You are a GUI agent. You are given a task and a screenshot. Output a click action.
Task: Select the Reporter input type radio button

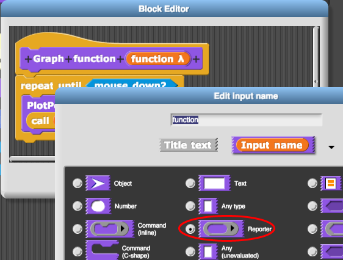coord(190,229)
